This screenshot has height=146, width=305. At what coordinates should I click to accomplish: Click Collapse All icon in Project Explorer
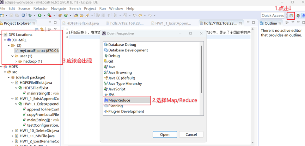coord(37,29)
